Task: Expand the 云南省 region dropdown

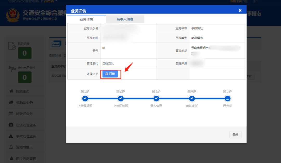Action: point(50,1)
